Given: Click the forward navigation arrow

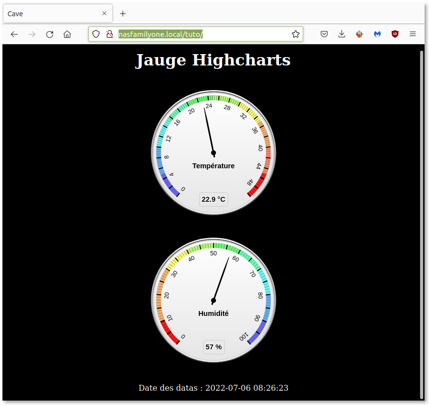Looking at the screenshot, I should [x=32, y=34].
